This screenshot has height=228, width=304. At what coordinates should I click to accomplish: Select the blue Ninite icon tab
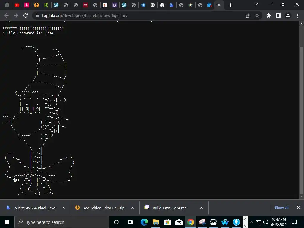coord(171,5)
